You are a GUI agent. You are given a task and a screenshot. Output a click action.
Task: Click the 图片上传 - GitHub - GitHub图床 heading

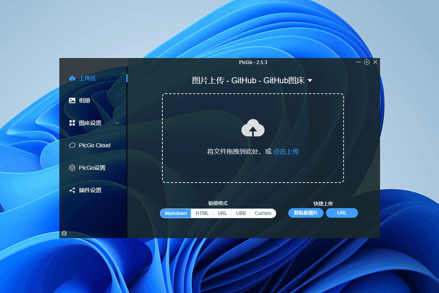point(248,80)
